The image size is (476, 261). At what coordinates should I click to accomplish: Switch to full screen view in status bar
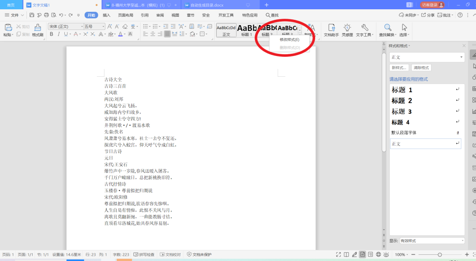338,254
